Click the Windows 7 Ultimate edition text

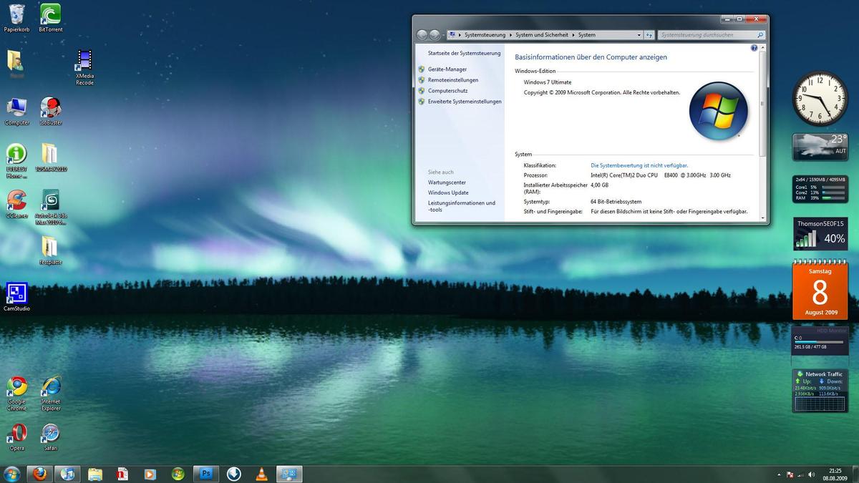[x=548, y=82]
